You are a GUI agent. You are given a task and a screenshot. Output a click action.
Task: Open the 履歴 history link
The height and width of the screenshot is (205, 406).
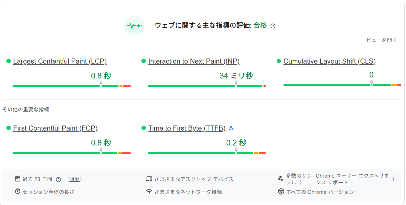74,179
